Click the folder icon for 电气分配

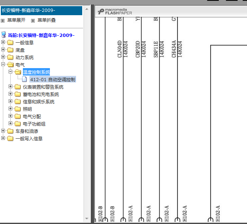click(x=18, y=116)
